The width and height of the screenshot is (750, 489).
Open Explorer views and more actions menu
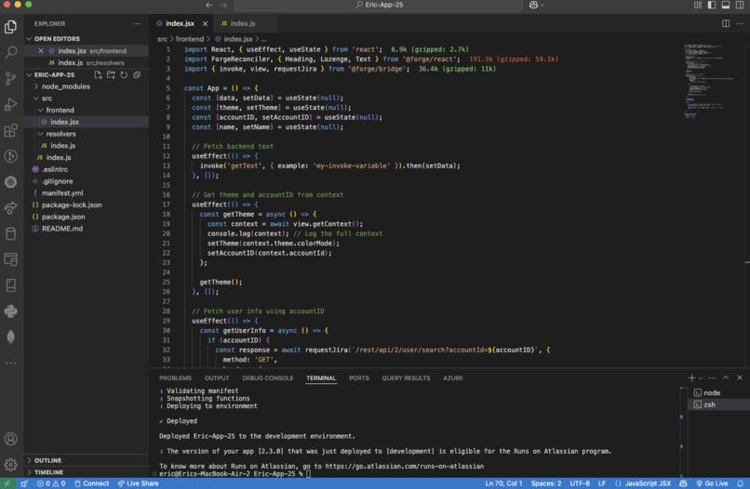[x=137, y=23]
